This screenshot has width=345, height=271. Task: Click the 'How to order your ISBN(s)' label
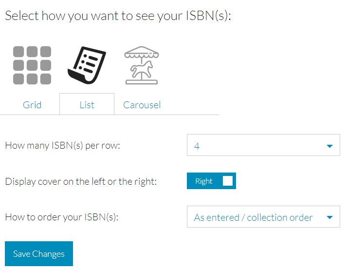point(62,217)
